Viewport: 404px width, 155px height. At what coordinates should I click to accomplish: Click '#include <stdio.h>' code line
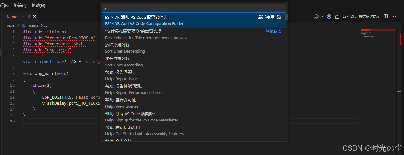pyautogui.click(x=45, y=32)
